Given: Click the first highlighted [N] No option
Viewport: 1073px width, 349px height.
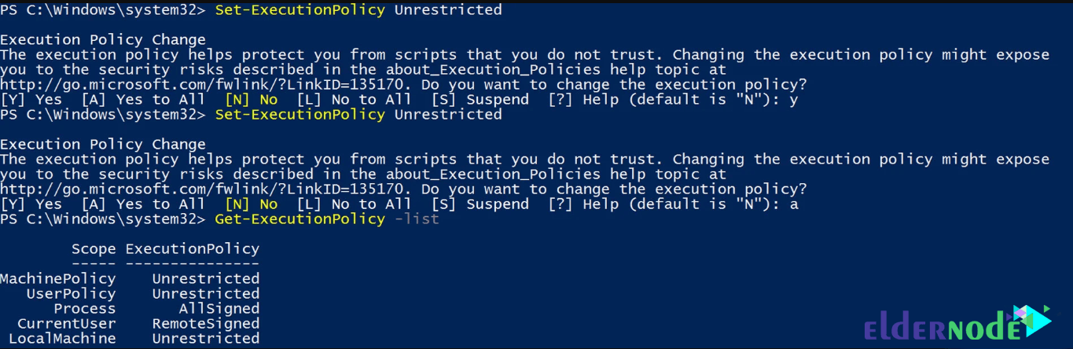Looking at the screenshot, I should tap(251, 100).
